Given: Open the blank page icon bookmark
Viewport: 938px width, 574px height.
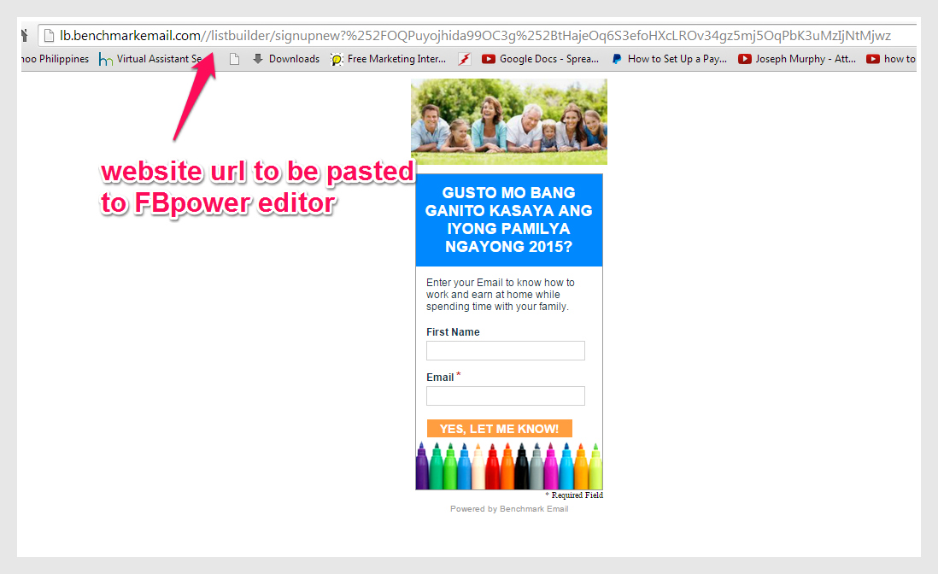Looking at the screenshot, I should (x=234, y=59).
